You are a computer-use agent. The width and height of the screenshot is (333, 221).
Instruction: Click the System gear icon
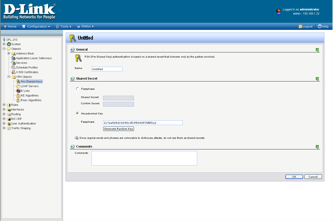9,44
